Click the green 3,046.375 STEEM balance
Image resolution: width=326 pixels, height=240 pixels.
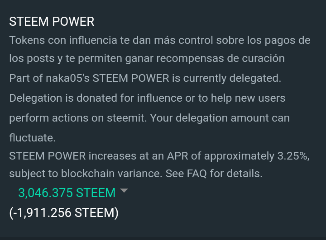pyautogui.click(x=67, y=193)
